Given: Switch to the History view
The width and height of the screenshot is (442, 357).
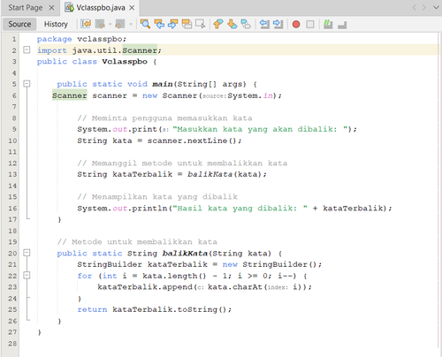Looking at the screenshot, I should pos(56,24).
